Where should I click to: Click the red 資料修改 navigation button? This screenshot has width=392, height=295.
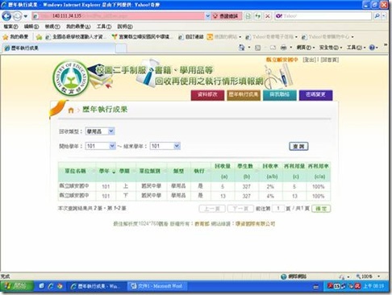coord(207,95)
